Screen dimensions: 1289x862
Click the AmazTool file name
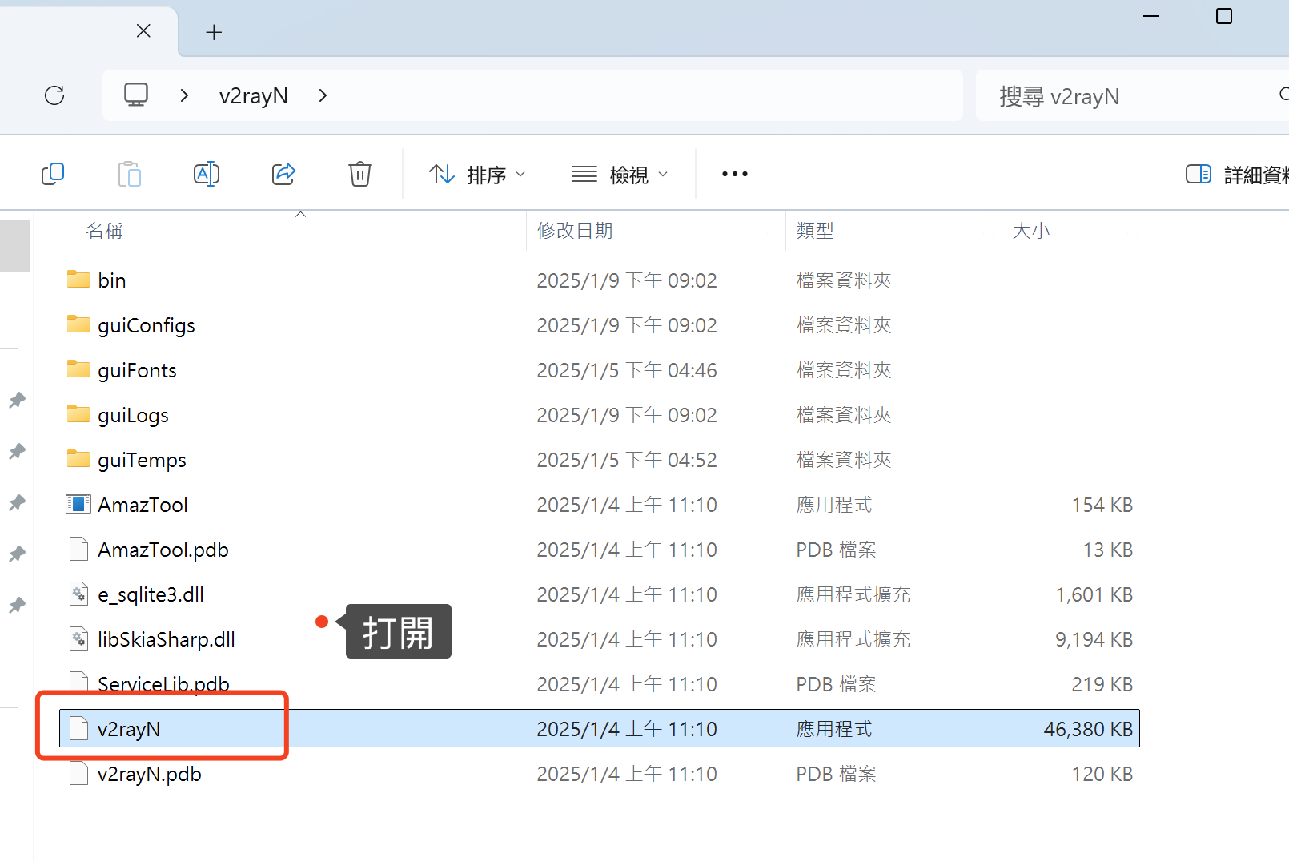[143, 505]
